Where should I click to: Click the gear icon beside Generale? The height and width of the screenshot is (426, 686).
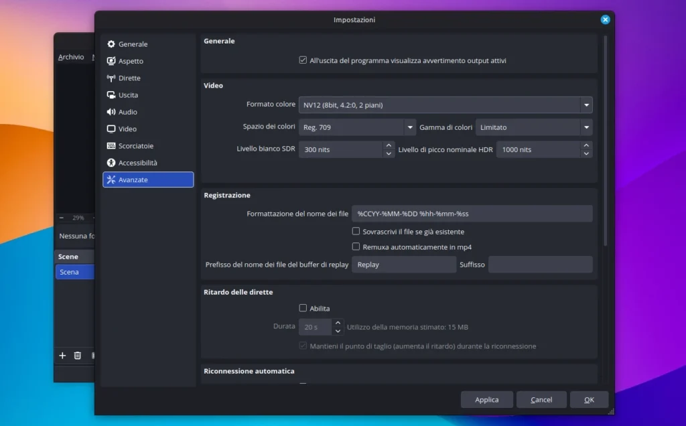point(111,44)
